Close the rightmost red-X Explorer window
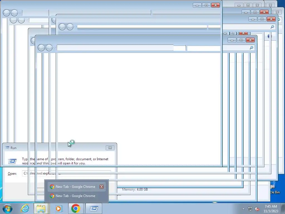Screen dimensions: 285x214 tap(271, 19)
